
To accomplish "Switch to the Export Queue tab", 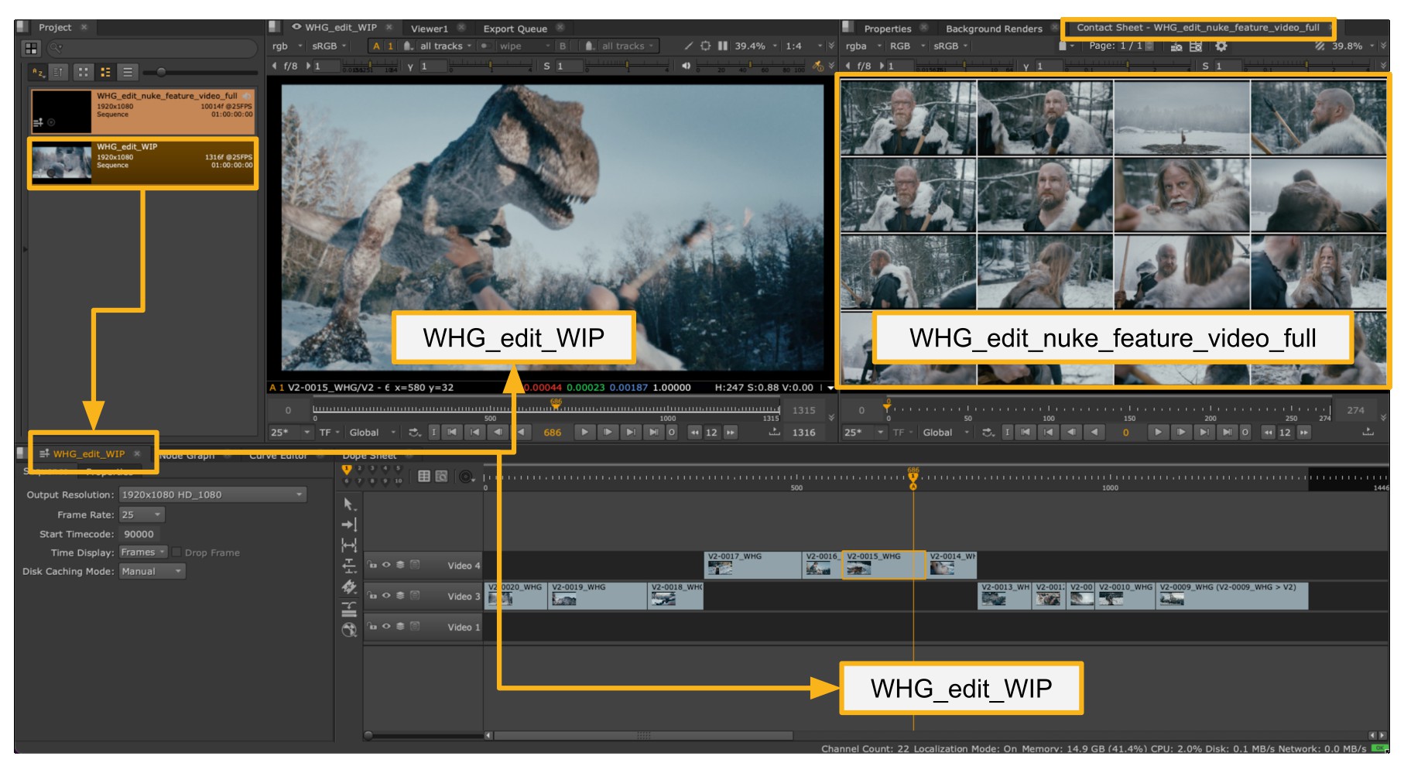I will [x=515, y=29].
